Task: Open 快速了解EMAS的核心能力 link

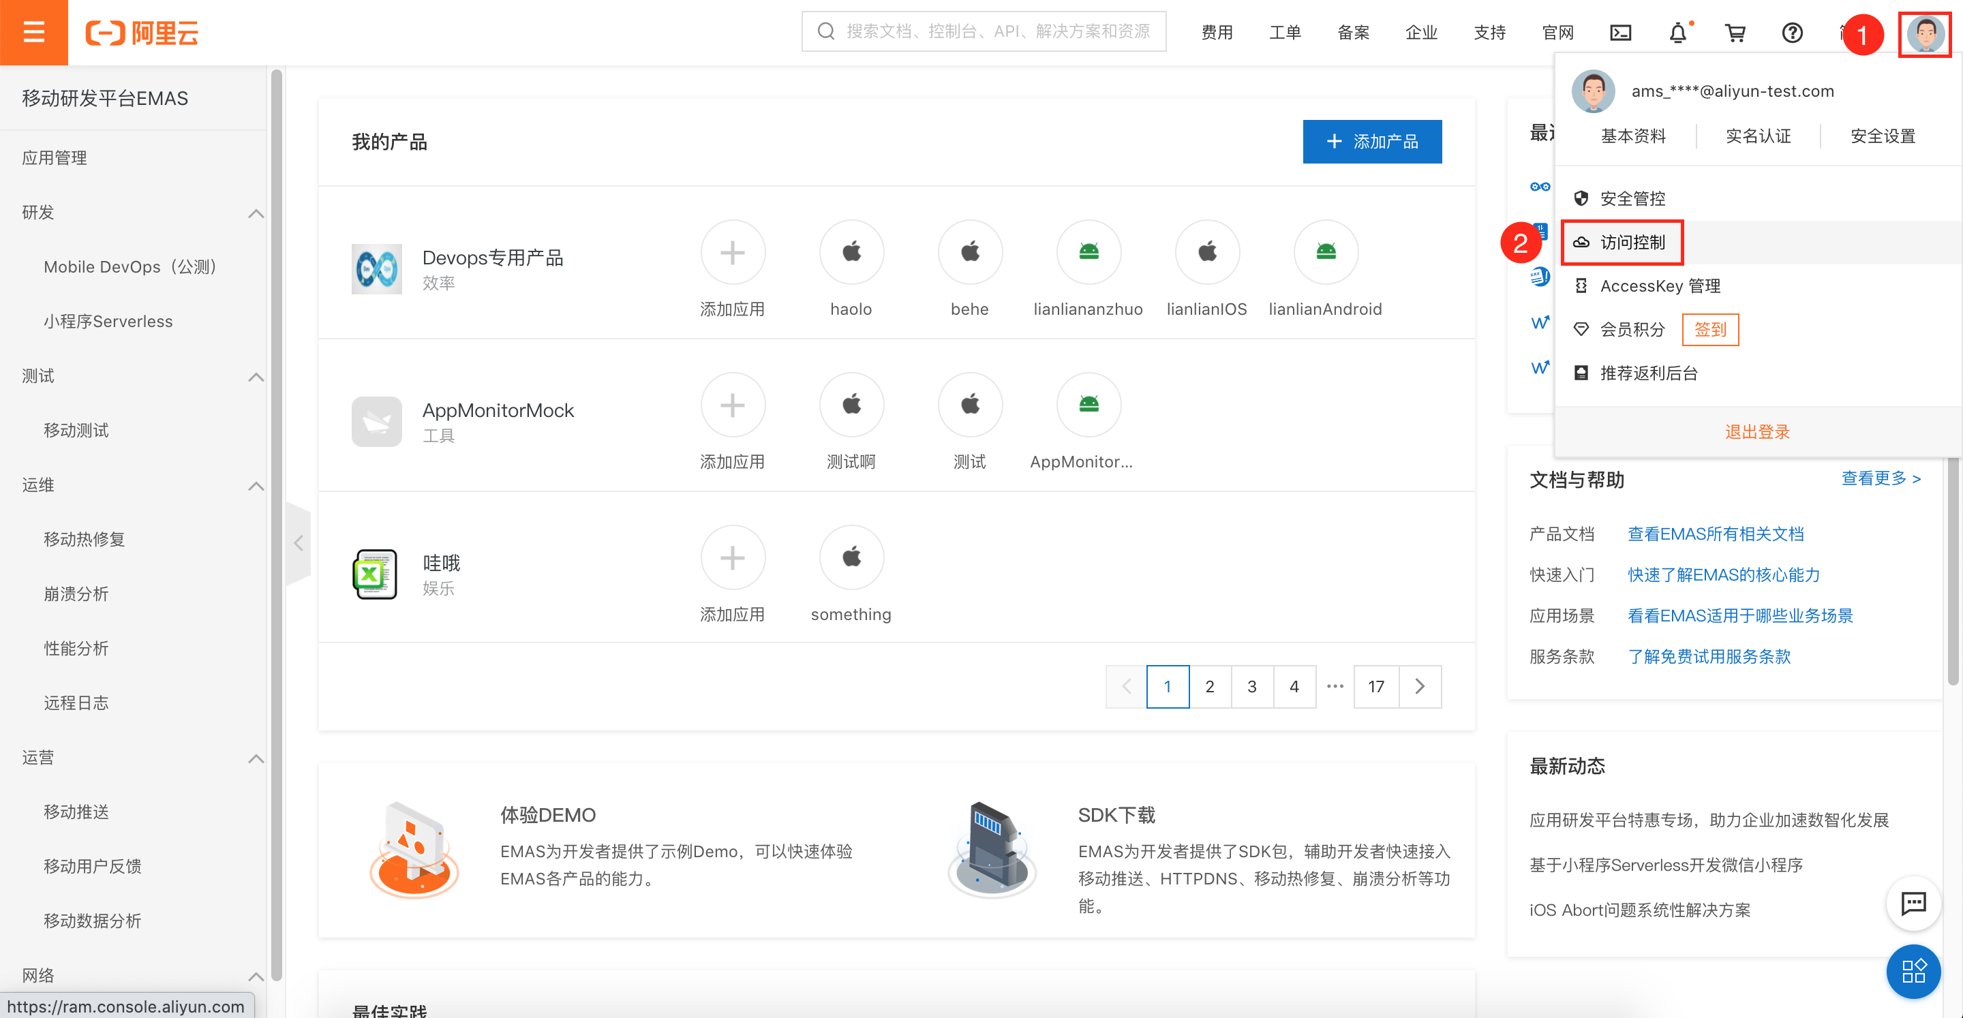Action: coord(1724,575)
